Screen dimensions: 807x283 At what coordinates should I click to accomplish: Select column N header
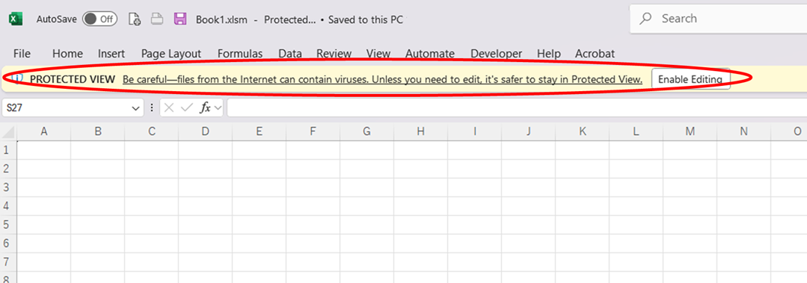743,131
